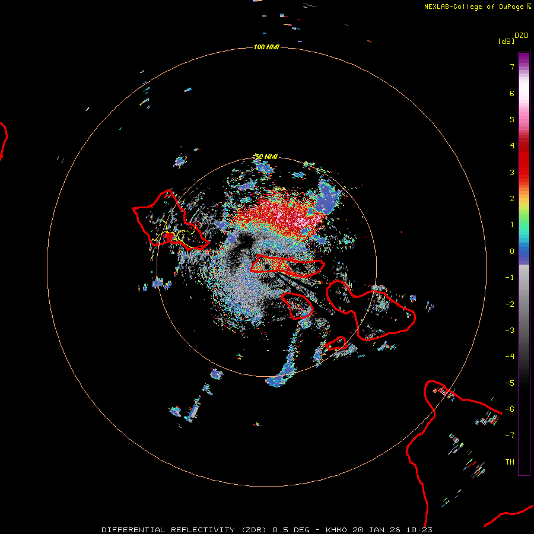The width and height of the screenshot is (534, 534).
Task: Click the Differential Reflectivity KHMO caption text
Action: [x=267, y=530]
